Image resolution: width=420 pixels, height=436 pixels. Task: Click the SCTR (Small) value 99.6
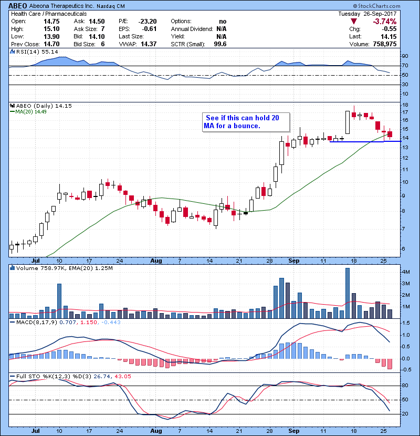click(x=220, y=44)
